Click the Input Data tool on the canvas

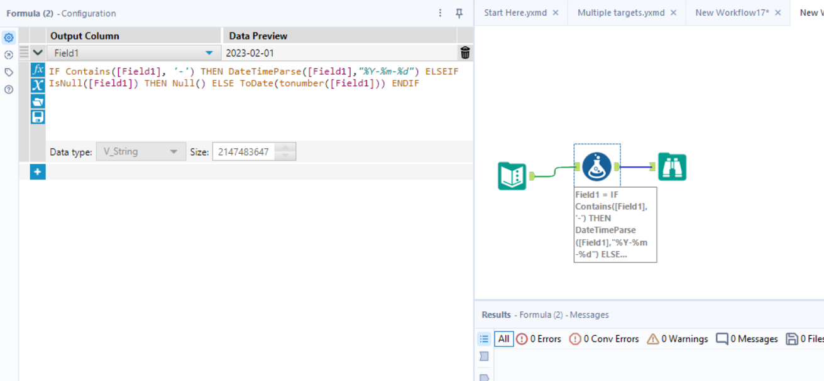(512, 175)
